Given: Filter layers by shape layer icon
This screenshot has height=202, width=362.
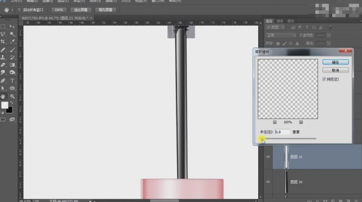Looking at the screenshot, I should [x=314, y=28].
